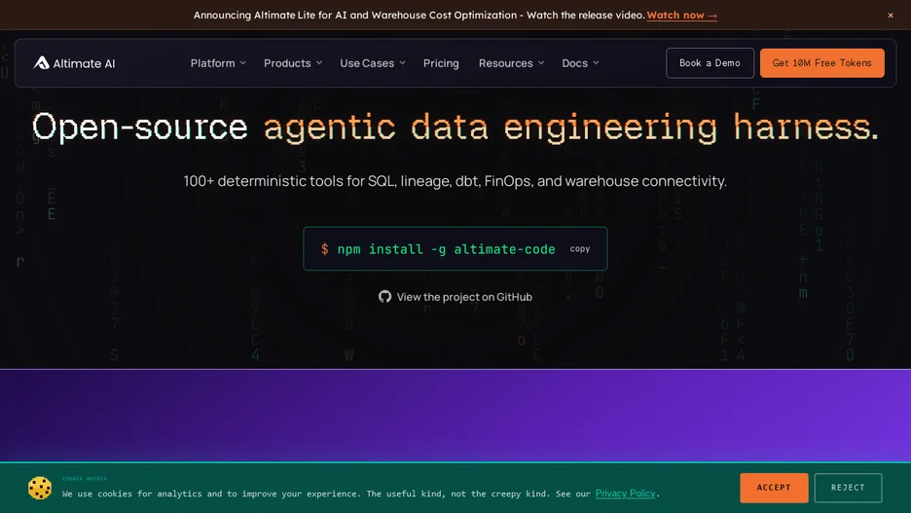Expand the Products menu chevron
Image resolution: width=911 pixels, height=513 pixels.
[319, 62]
